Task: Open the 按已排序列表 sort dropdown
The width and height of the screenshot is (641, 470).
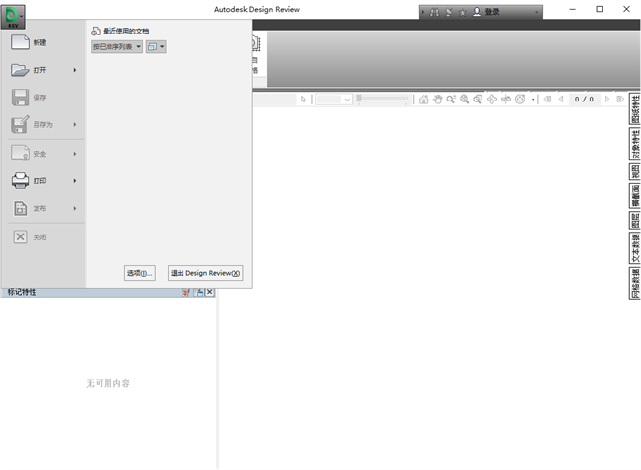Action: [x=117, y=47]
